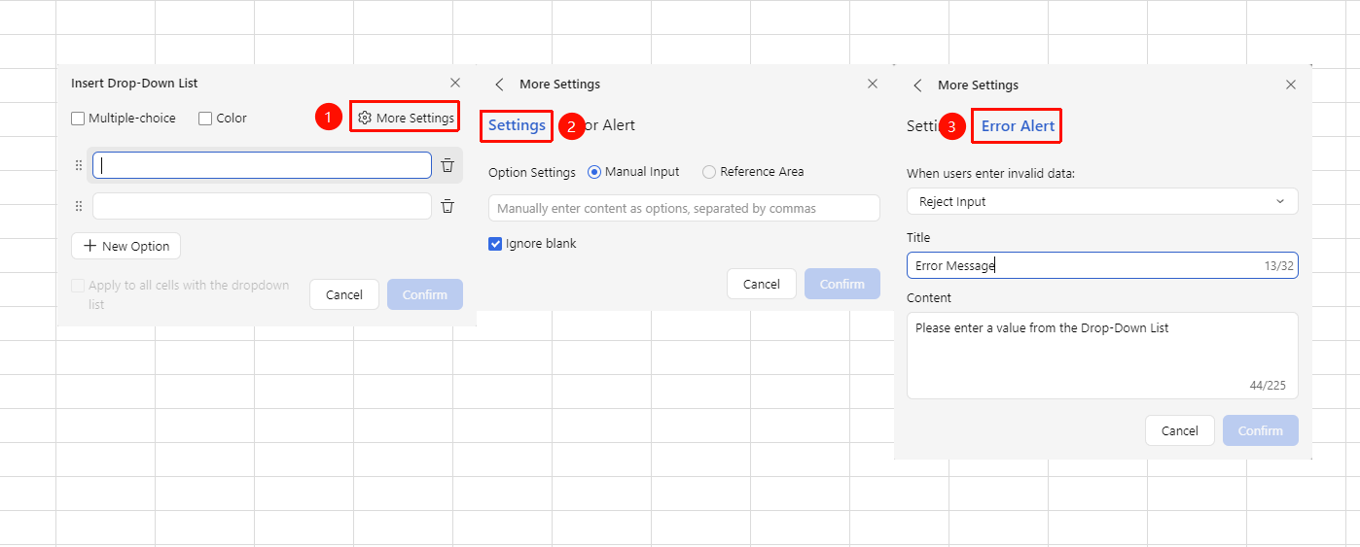Close the Insert Drop-Down List dialog
The width and height of the screenshot is (1360, 547).
coord(455,83)
